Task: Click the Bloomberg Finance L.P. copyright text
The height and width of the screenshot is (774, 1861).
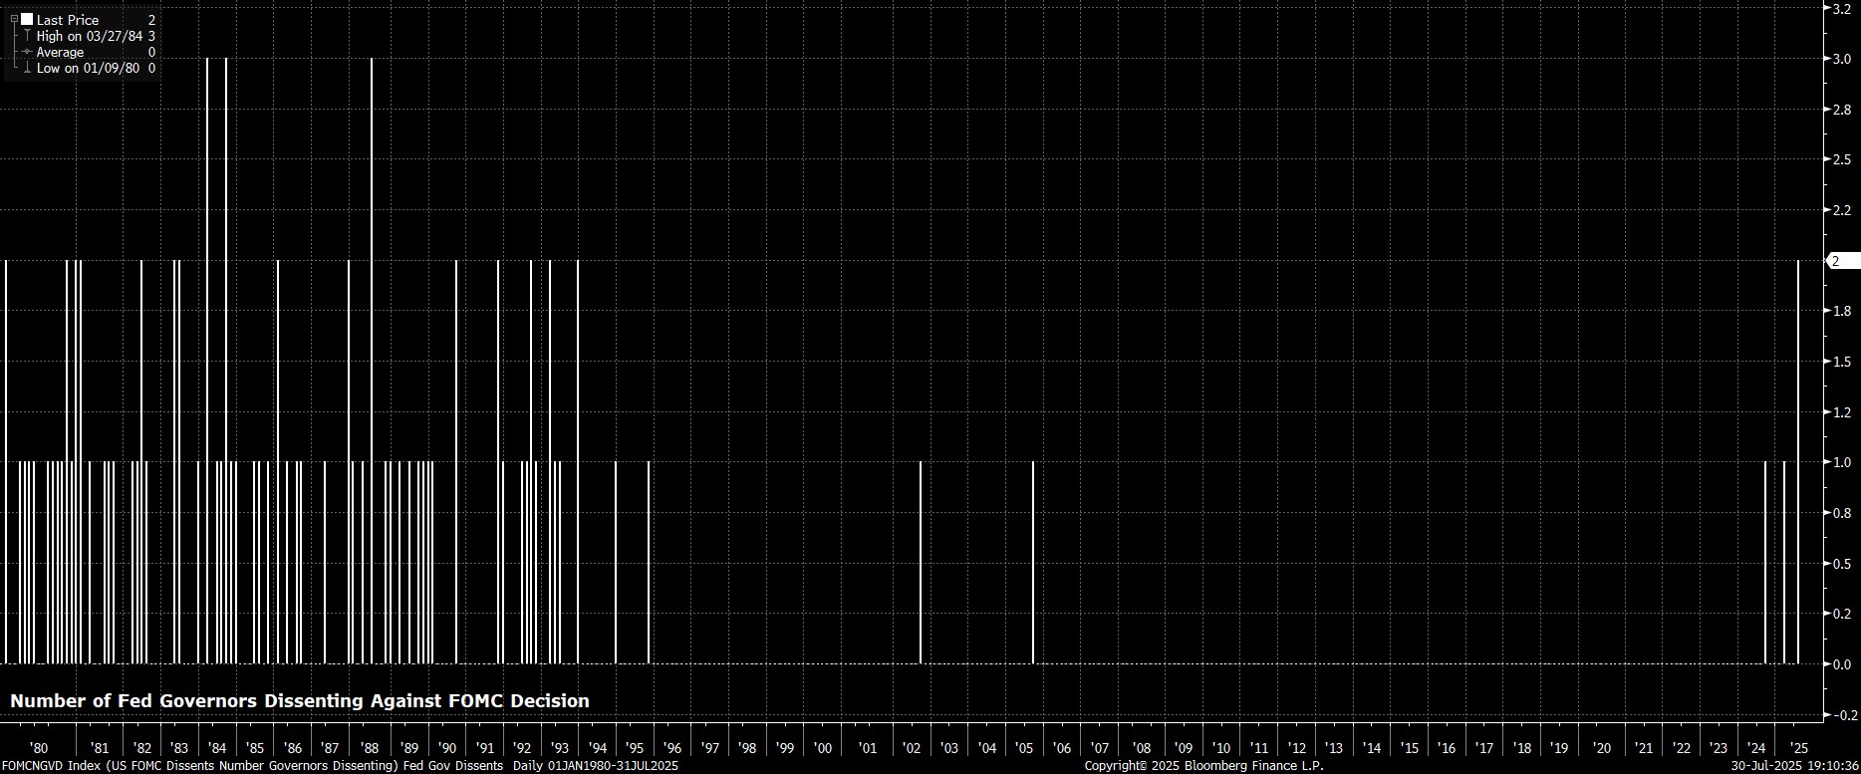Action: point(1203,766)
